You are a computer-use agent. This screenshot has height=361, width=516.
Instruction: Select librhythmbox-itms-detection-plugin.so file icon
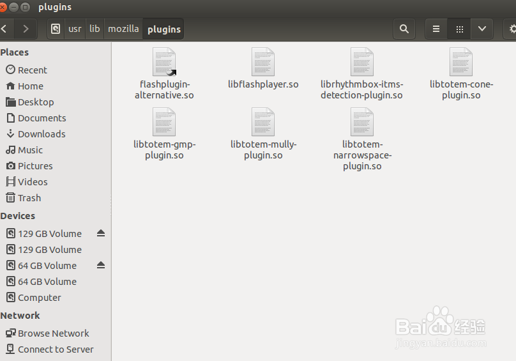tap(361, 62)
